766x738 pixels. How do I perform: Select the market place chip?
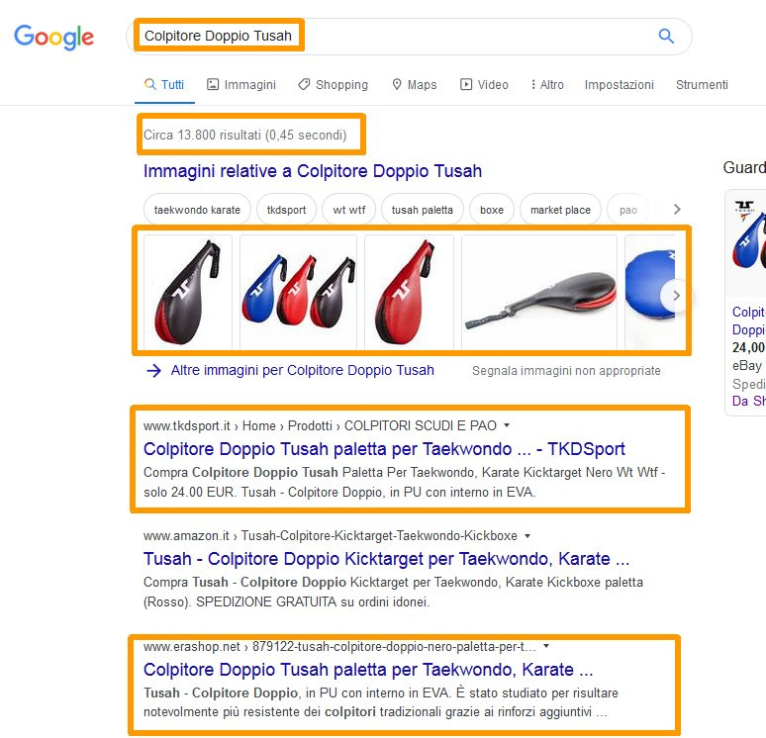[x=560, y=210]
